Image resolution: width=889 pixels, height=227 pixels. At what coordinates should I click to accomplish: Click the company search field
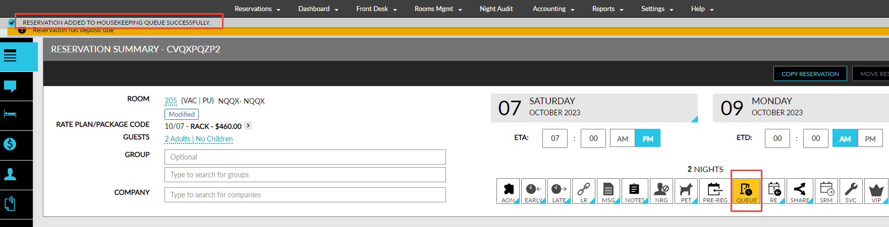[305, 195]
